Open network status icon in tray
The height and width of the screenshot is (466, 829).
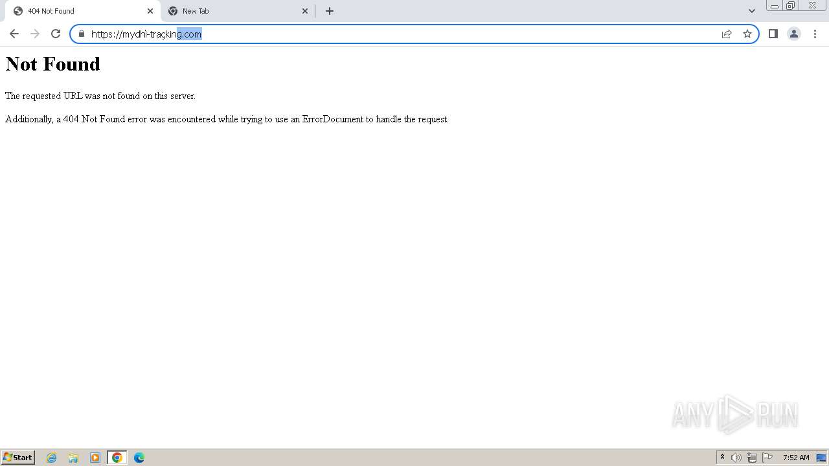752,458
